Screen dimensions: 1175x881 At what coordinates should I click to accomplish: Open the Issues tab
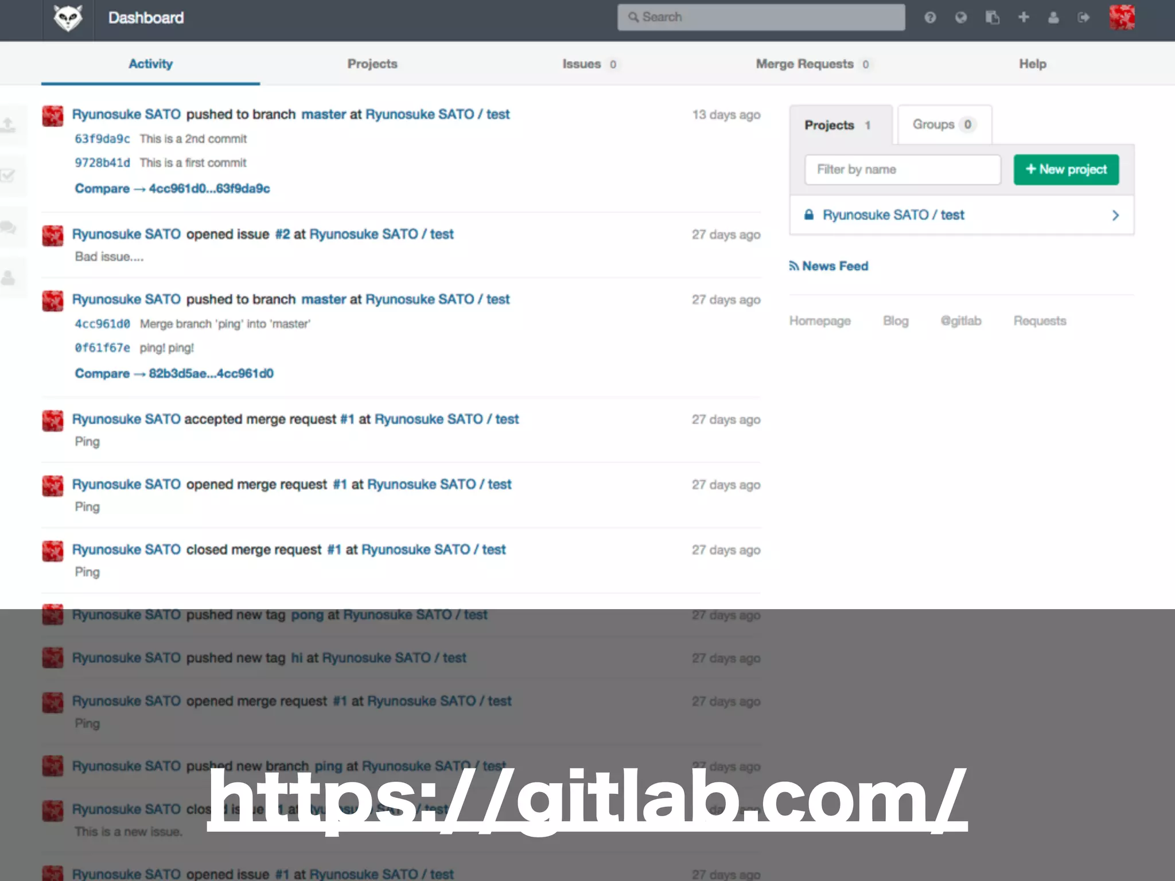tap(589, 64)
